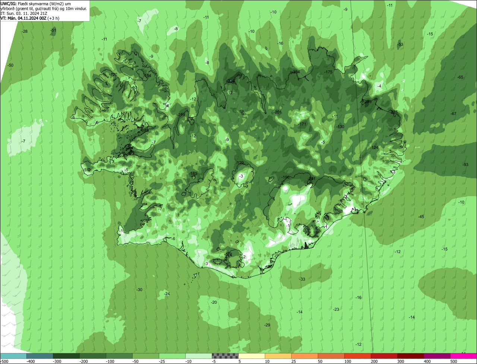Click the -196 value on the map

pos(286,178)
